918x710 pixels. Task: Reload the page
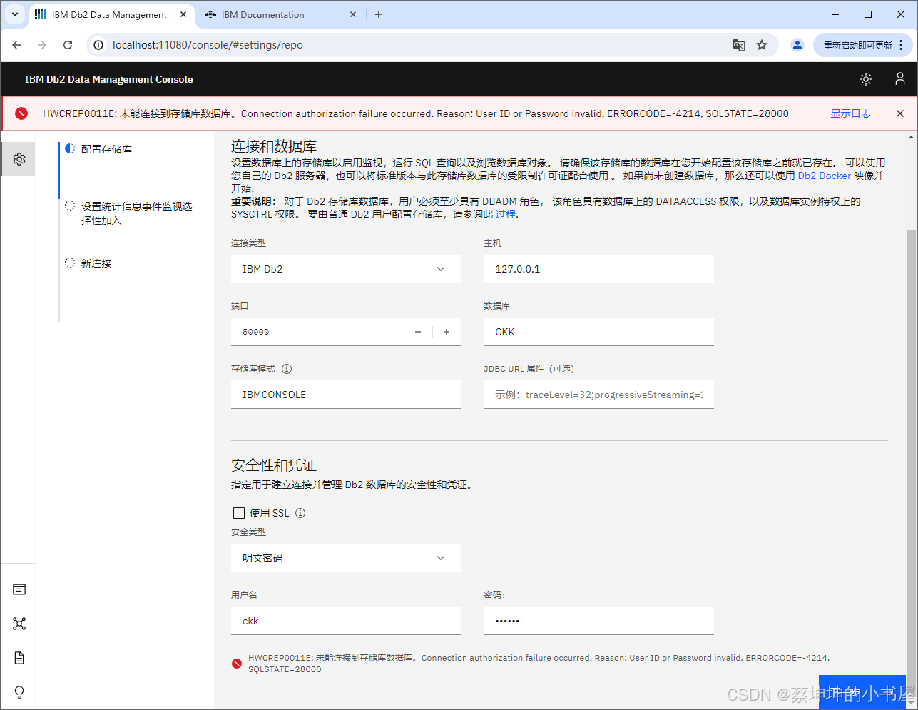(68, 45)
